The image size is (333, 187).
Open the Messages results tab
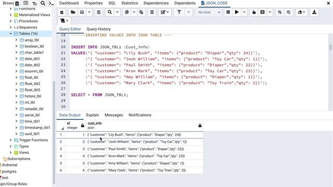113,115
